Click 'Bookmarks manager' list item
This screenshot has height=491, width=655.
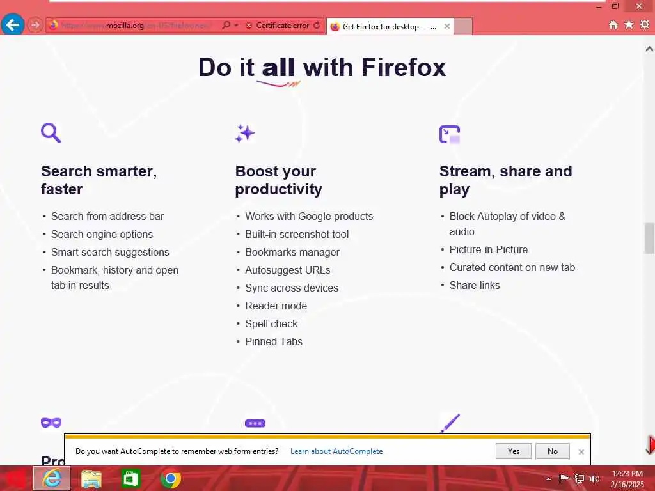292,252
